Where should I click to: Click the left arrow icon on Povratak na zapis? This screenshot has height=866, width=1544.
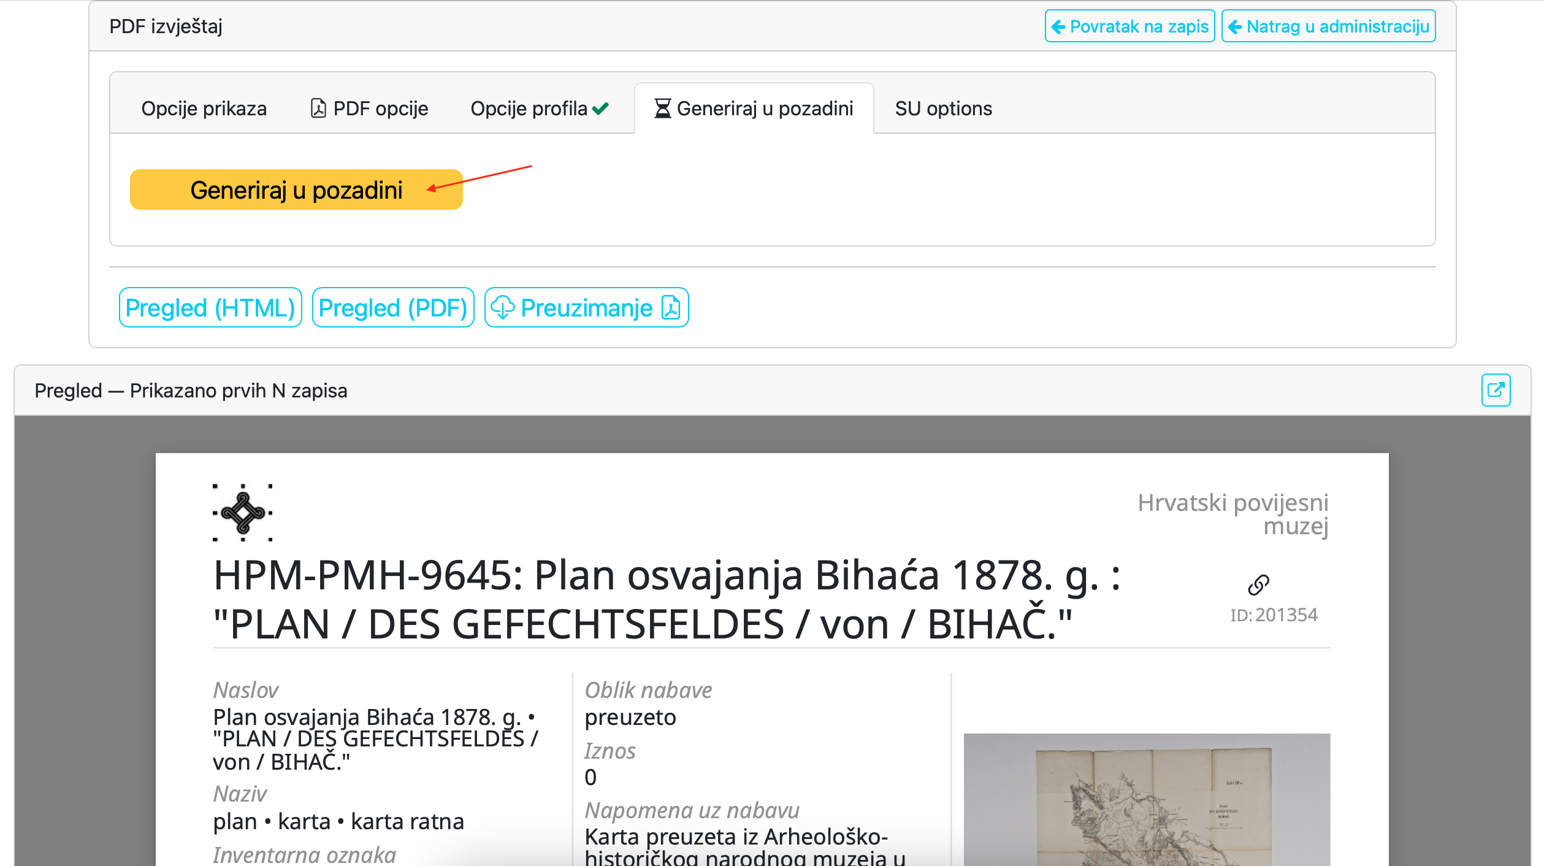1058,27
